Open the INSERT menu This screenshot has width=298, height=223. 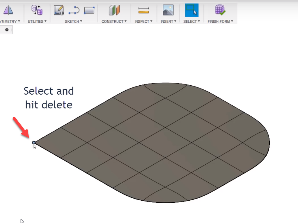(168, 21)
